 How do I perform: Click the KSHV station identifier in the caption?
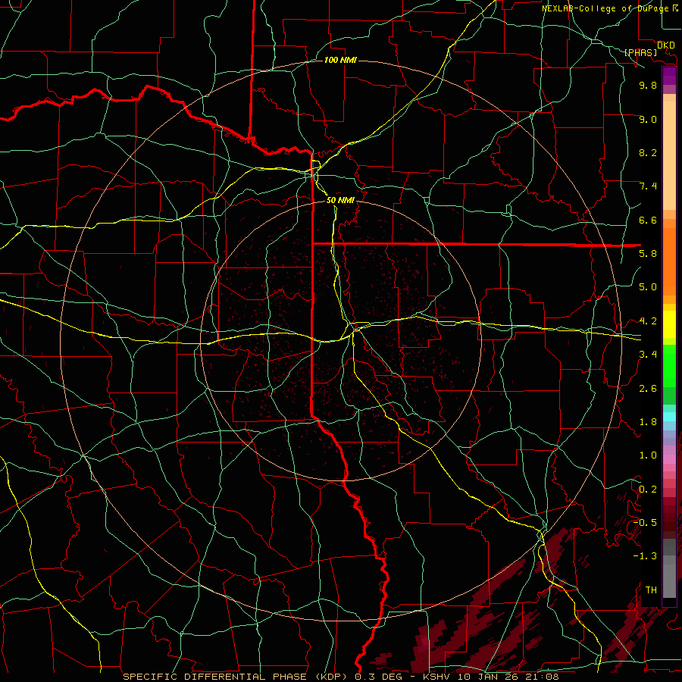coord(439,677)
